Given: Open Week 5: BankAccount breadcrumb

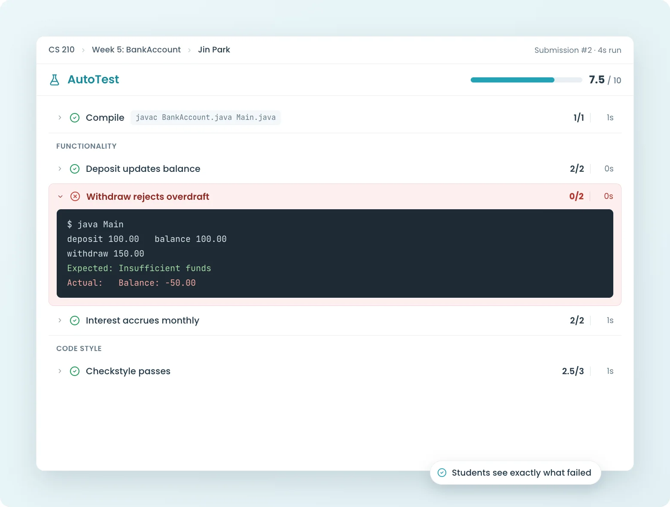Looking at the screenshot, I should (136, 50).
